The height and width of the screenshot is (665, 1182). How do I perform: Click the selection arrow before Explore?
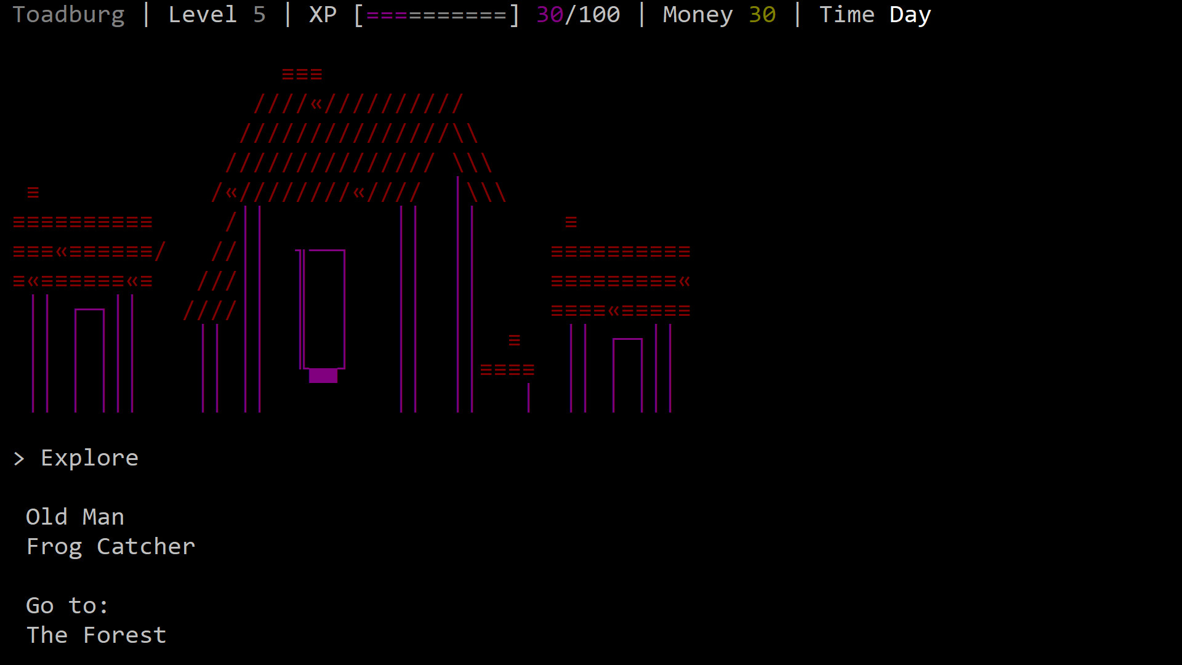tap(19, 459)
